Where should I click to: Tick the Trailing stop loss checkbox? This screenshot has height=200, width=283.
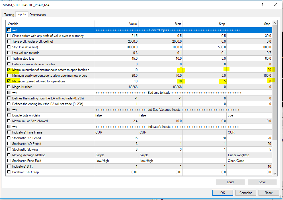9,59
